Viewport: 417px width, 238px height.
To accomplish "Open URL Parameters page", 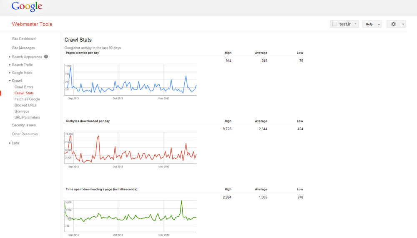I will (27, 117).
